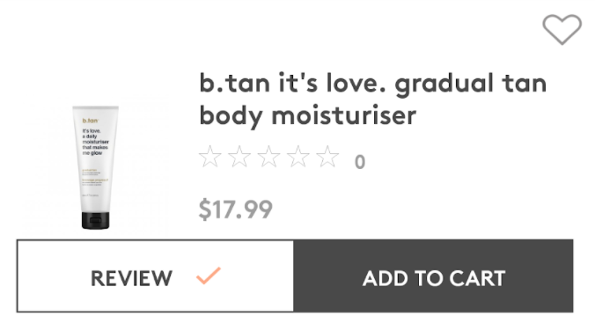This screenshot has width=595, height=331.
Task: Hit the ADD TO CART button
Action: tap(433, 276)
